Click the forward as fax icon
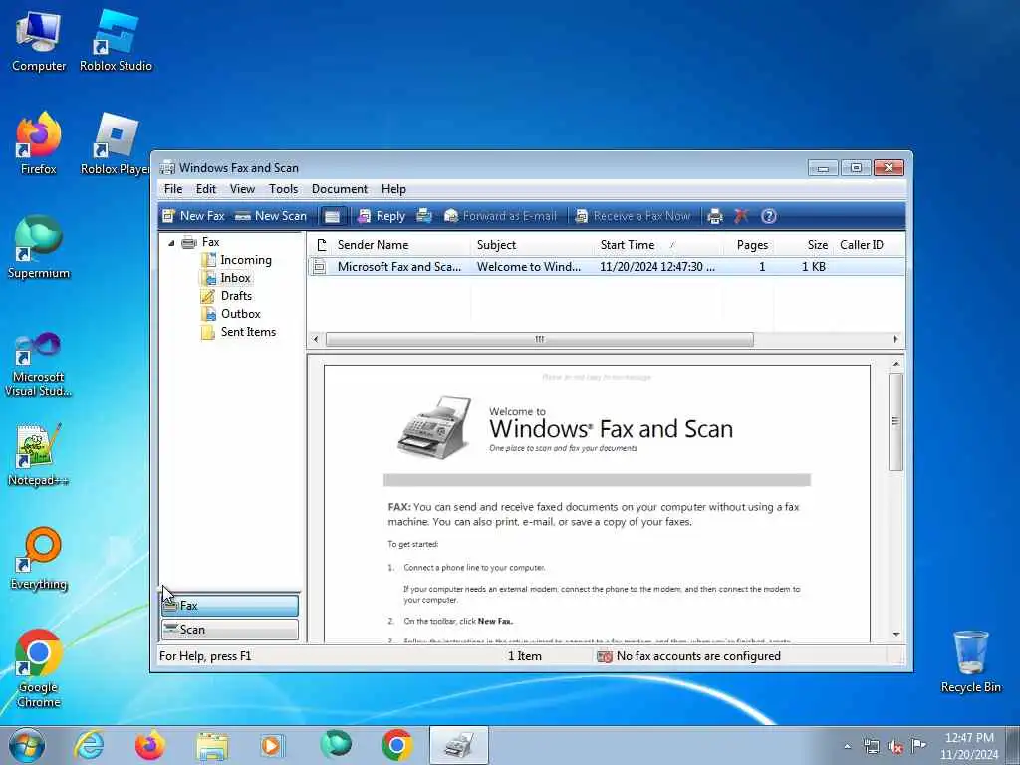1020x765 pixels. pyautogui.click(x=424, y=216)
